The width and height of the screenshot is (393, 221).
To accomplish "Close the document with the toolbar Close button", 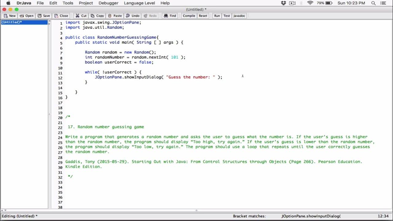I will click(61, 16).
